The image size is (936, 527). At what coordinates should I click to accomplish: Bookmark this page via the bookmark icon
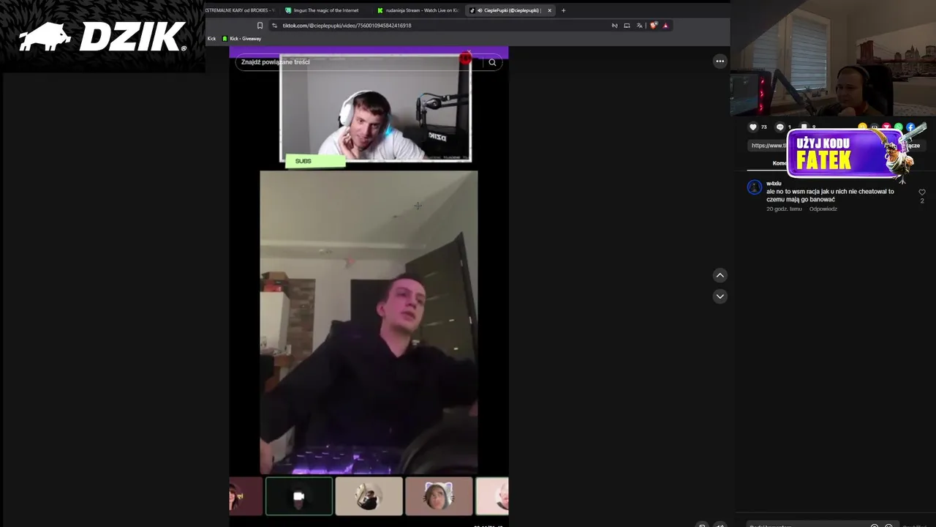[x=260, y=26]
